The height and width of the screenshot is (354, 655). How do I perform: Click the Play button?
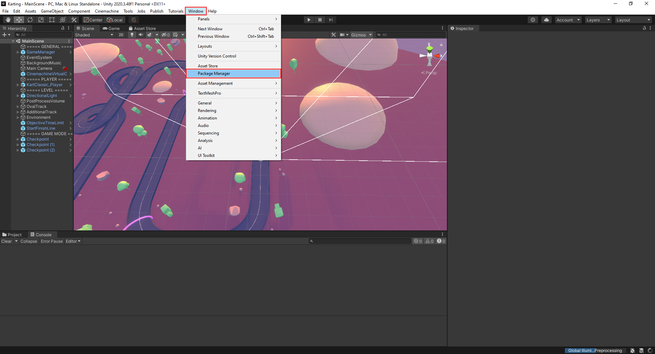point(309,20)
